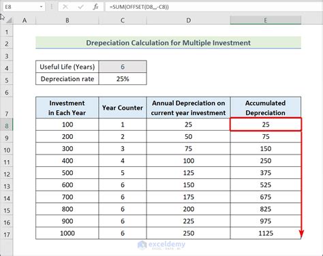The height and width of the screenshot is (256, 323).
Task: Click the 25% depreciation rate cell
Action: pos(123,79)
